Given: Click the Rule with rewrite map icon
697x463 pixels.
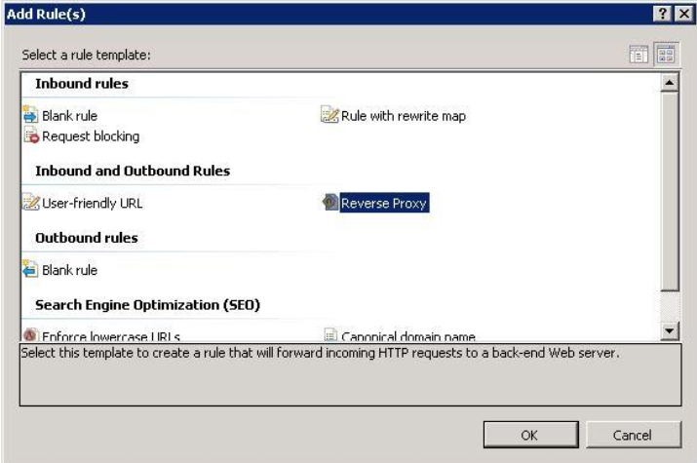Looking at the screenshot, I should click(329, 115).
